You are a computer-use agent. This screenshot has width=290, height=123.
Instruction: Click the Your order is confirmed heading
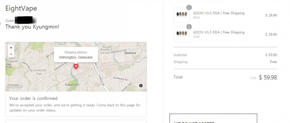click(x=33, y=98)
